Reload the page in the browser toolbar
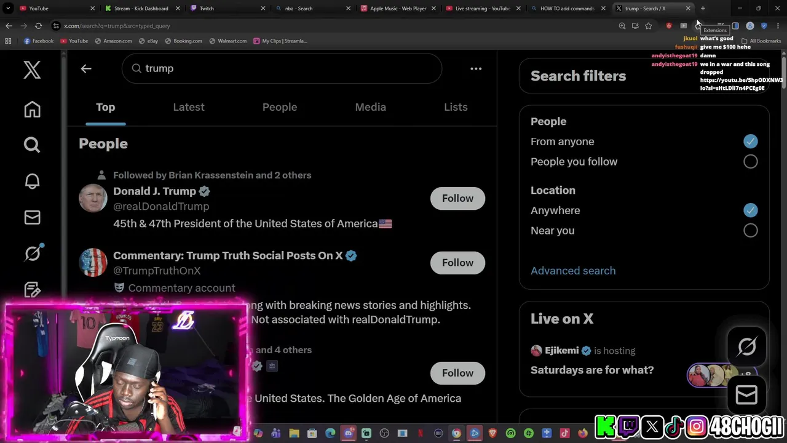 point(38,26)
